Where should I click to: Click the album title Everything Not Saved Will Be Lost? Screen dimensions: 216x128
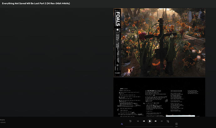point(36,3)
